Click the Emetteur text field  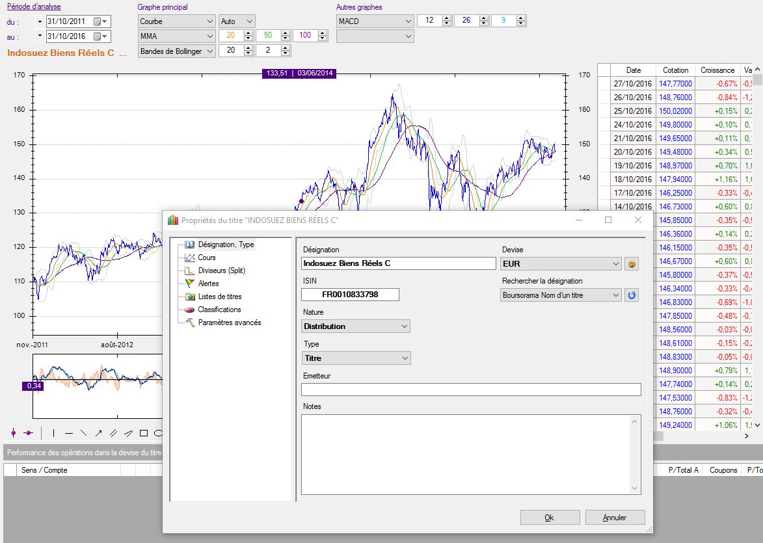coord(471,390)
